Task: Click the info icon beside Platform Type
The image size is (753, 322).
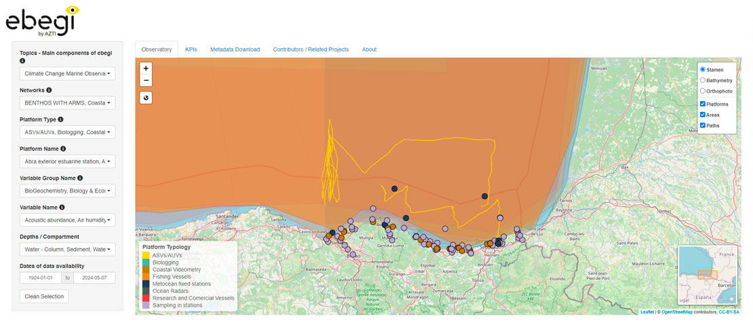Action: tap(62, 119)
